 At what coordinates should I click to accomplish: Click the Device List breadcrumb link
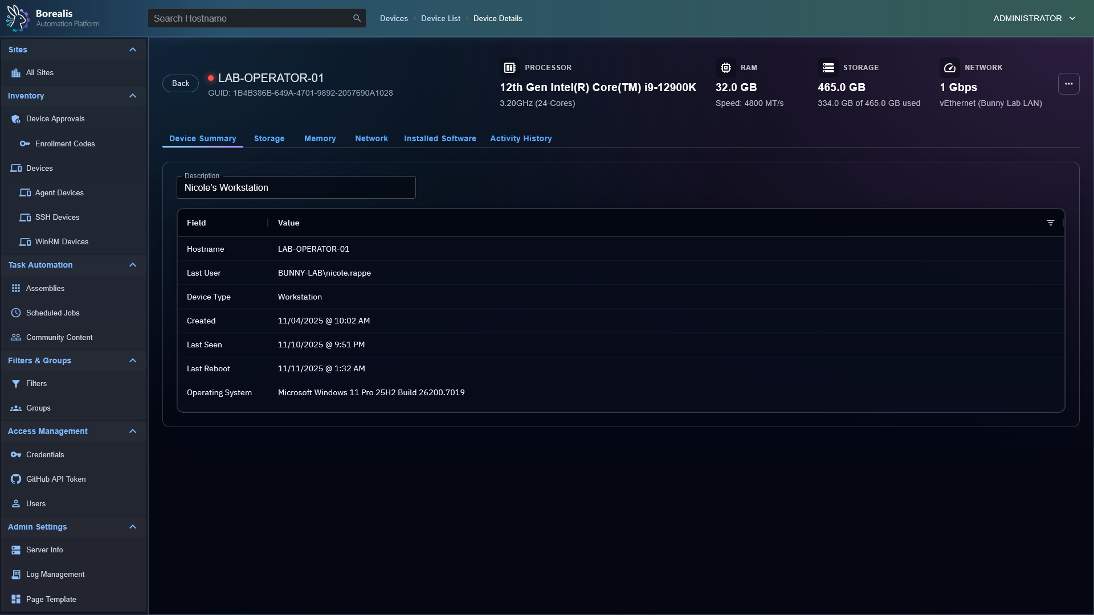[x=440, y=18]
